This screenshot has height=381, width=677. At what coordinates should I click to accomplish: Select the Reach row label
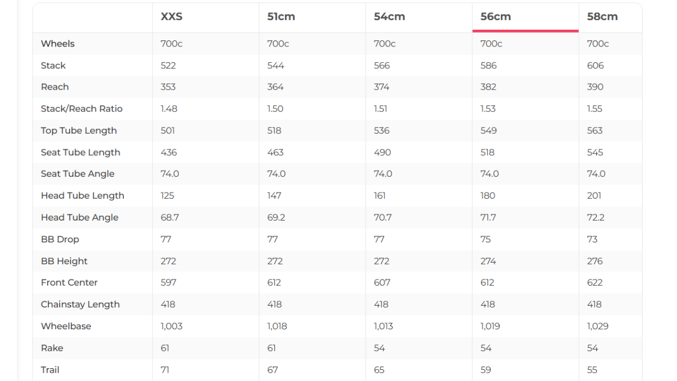(55, 87)
